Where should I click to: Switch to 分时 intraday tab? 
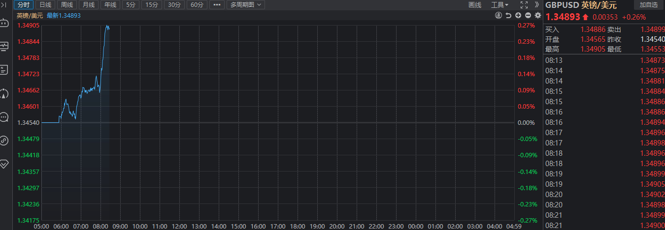point(23,5)
